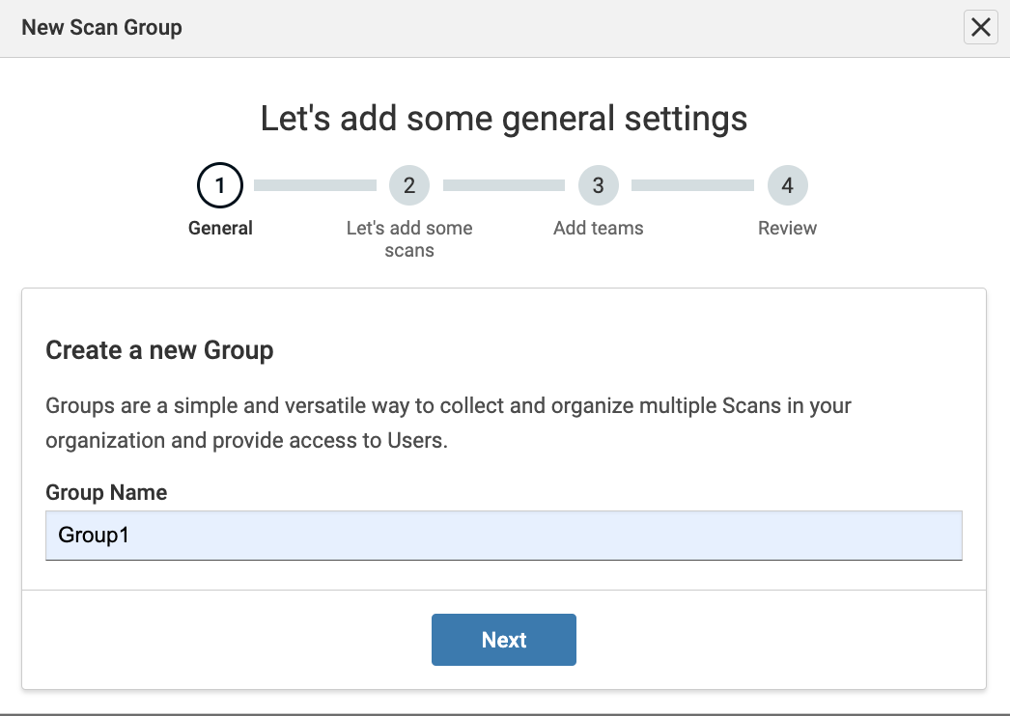Click the "Create a new Group" heading
Screen dimensions: 1010x716
click(159, 350)
